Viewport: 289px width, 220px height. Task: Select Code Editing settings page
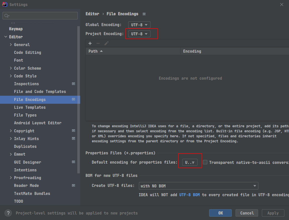tap(28, 52)
